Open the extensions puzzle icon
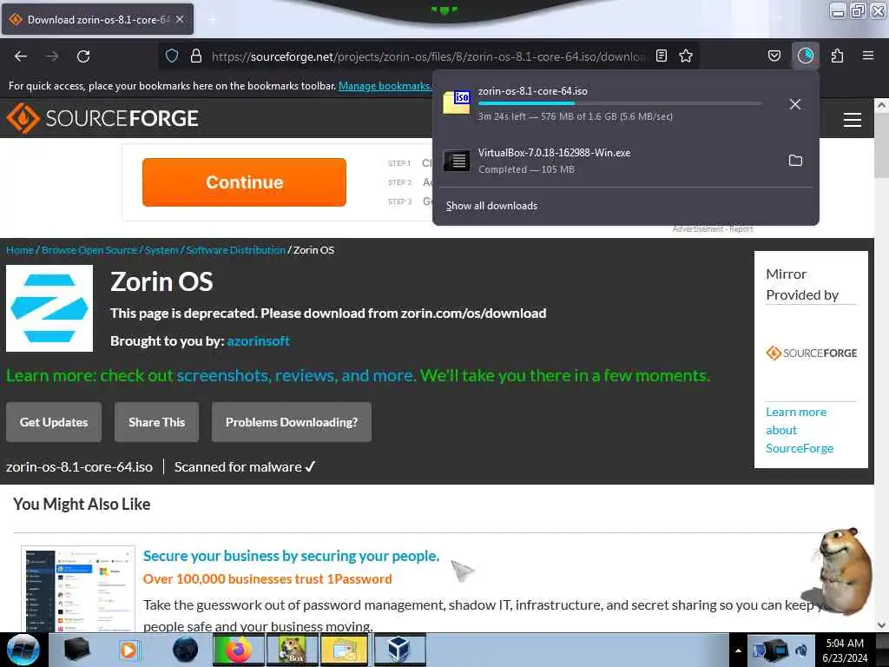 pos(837,56)
